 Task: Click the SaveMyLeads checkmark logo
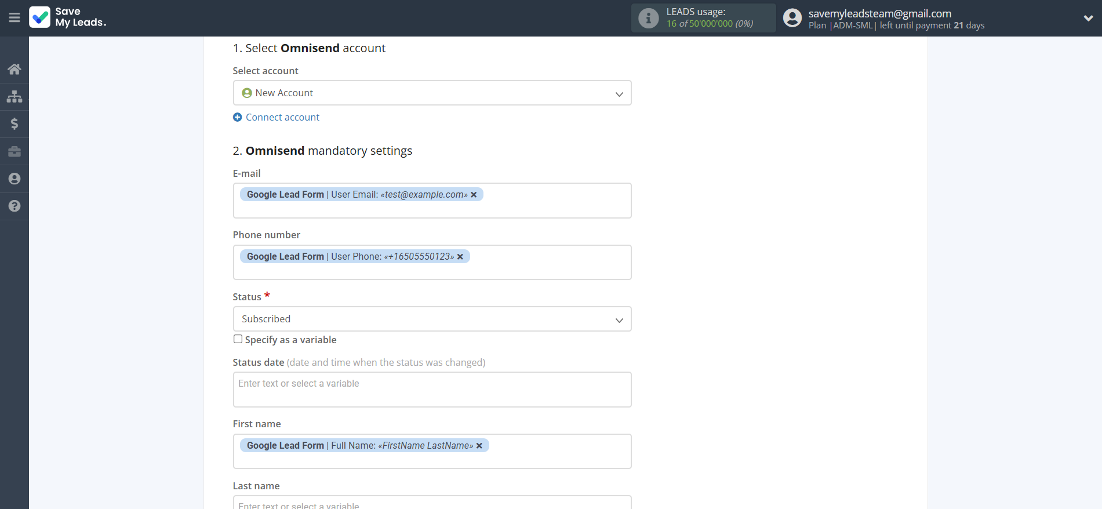40,17
